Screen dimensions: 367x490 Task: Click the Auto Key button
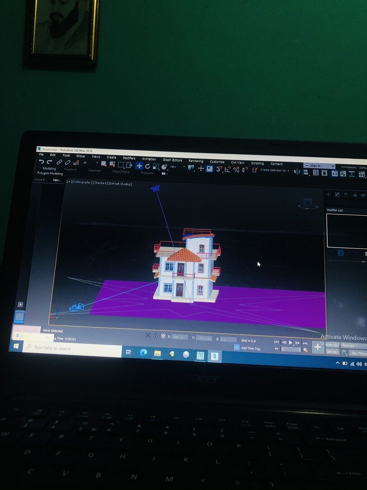332,345
